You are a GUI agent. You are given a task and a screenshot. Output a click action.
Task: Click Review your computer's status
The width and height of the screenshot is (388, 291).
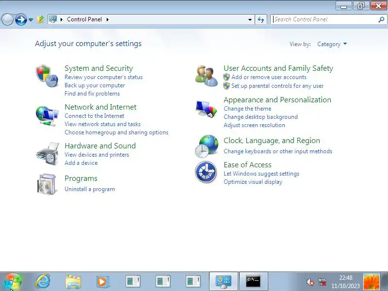(x=103, y=77)
